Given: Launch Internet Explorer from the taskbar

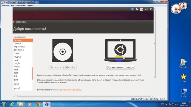Looking at the screenshot, I should 12,104.
